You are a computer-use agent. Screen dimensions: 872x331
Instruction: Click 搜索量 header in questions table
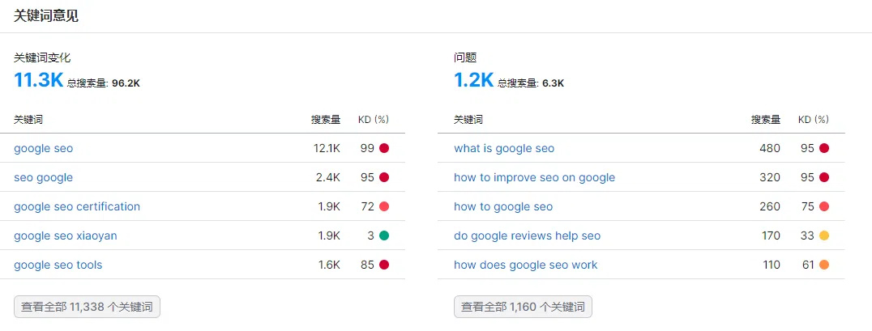[766, 120]
